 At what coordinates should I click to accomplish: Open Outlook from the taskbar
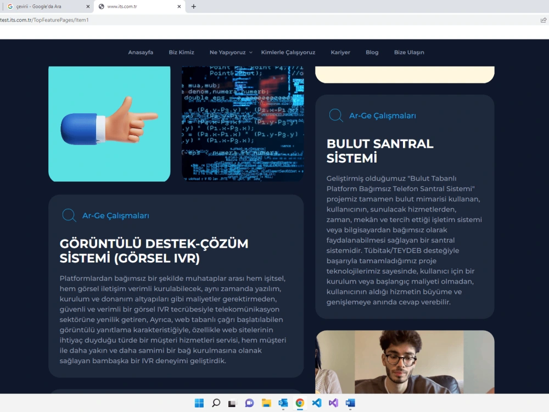(283, 403)
